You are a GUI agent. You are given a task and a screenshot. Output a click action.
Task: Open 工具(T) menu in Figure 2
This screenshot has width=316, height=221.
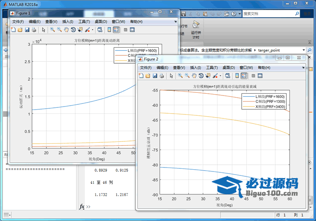212,68
